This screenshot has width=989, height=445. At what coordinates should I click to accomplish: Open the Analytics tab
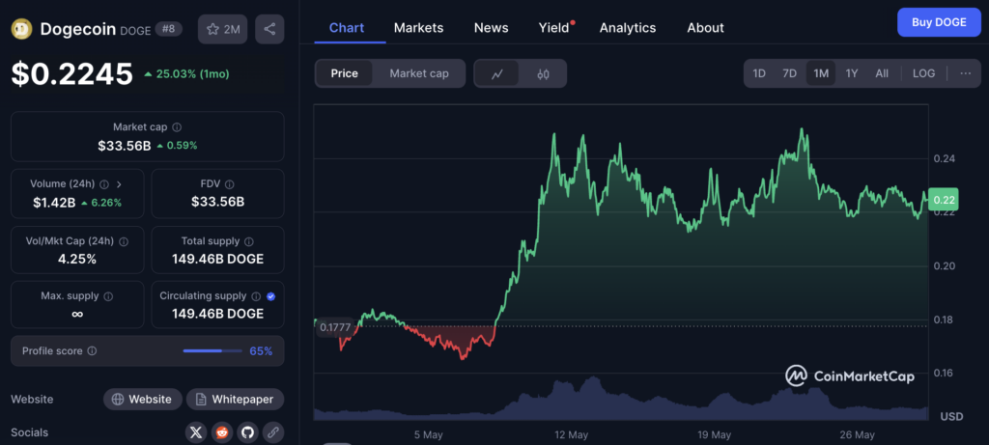pos(628,28)
